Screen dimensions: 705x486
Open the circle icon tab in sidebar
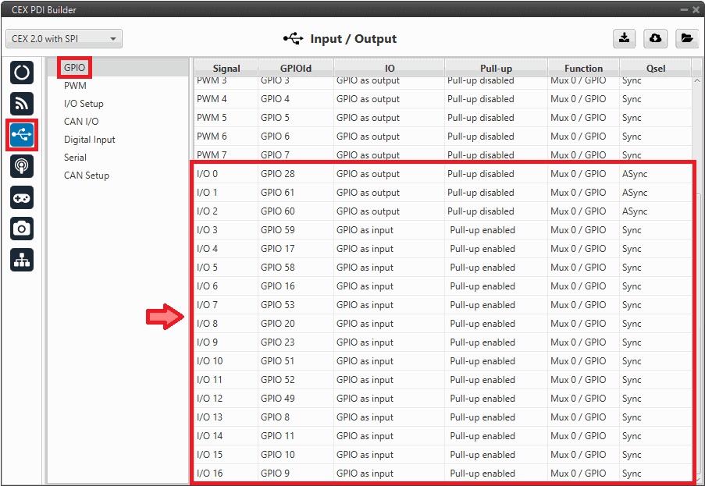[22, 73]
